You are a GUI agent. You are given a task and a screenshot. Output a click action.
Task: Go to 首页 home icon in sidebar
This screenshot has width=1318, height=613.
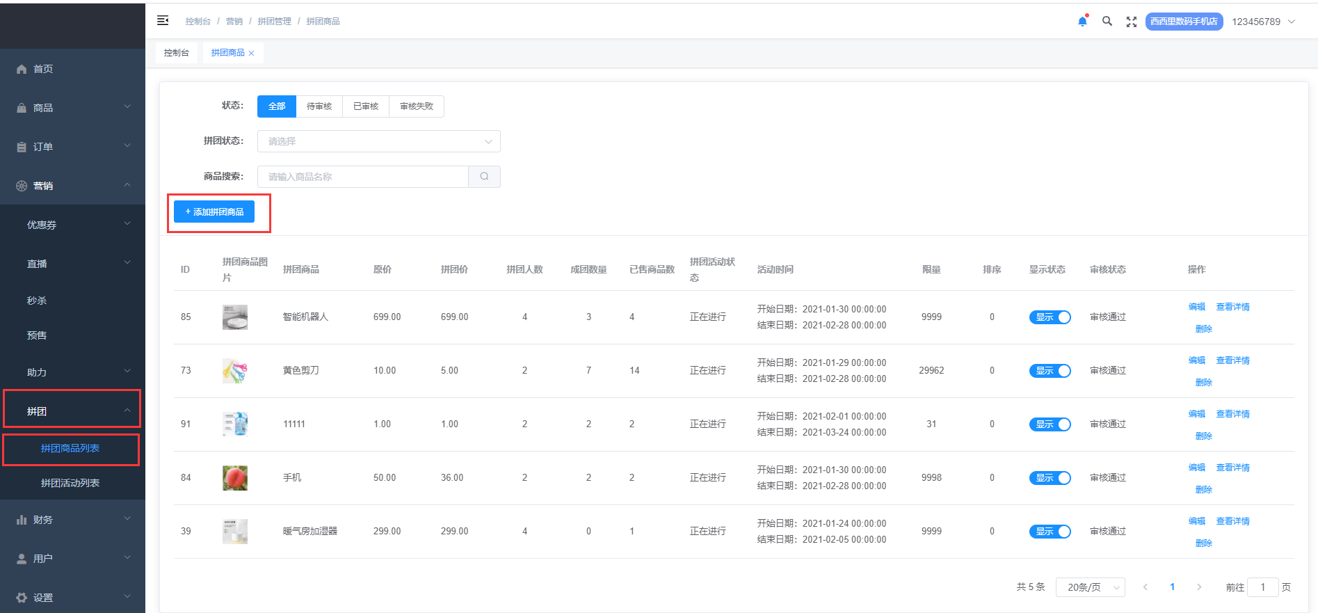pyautogui.click(x=22, y=69)
